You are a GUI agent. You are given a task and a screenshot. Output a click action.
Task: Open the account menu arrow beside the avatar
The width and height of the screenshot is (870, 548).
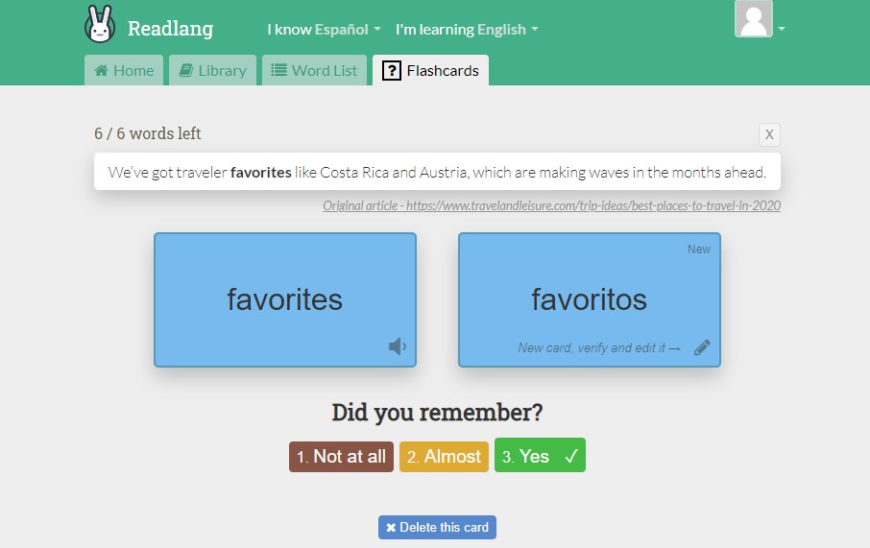(782, 29)
